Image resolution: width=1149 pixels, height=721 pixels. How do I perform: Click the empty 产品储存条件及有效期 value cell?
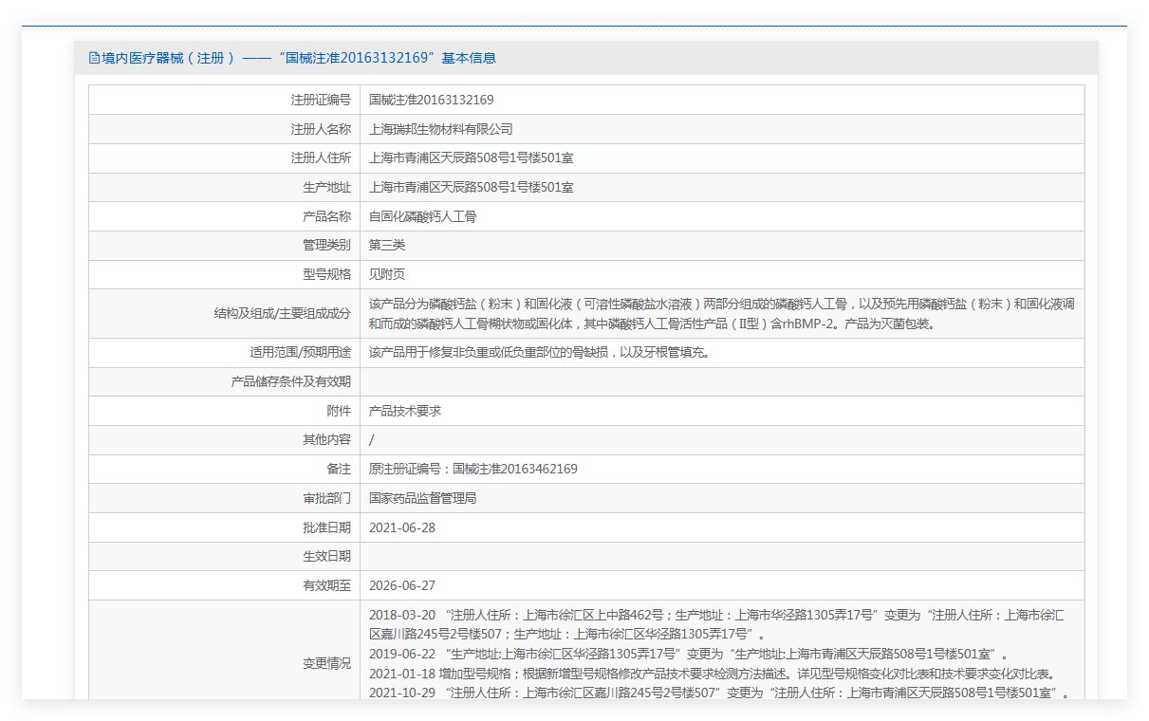(721, 381)
